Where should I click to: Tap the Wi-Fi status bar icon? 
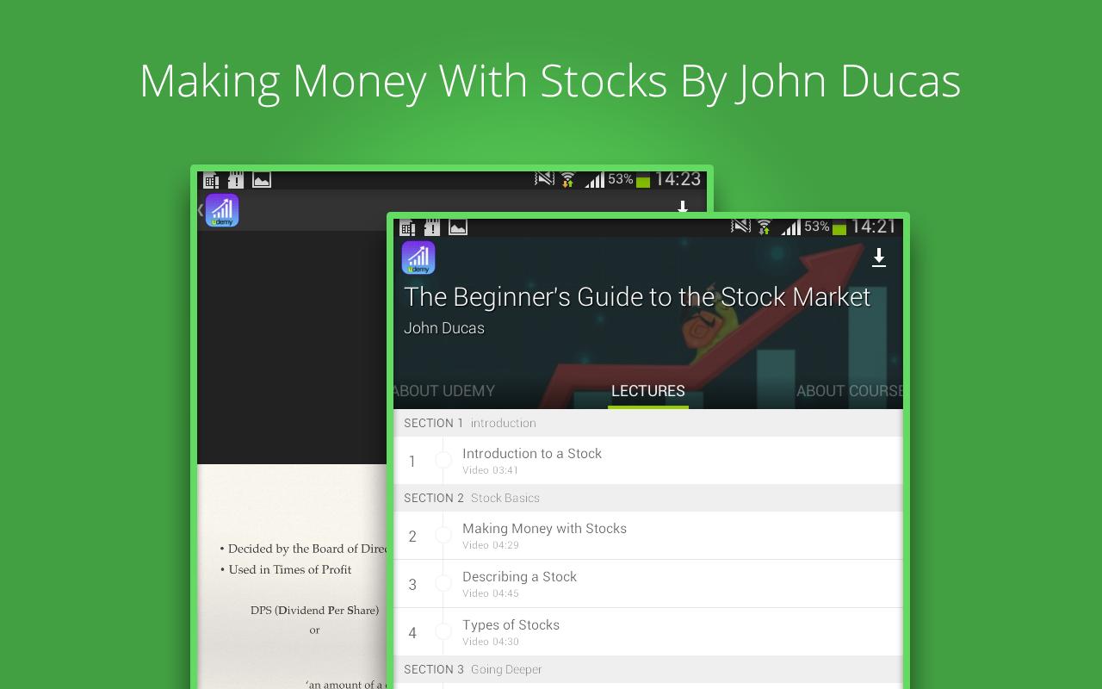tap(763, 227)
